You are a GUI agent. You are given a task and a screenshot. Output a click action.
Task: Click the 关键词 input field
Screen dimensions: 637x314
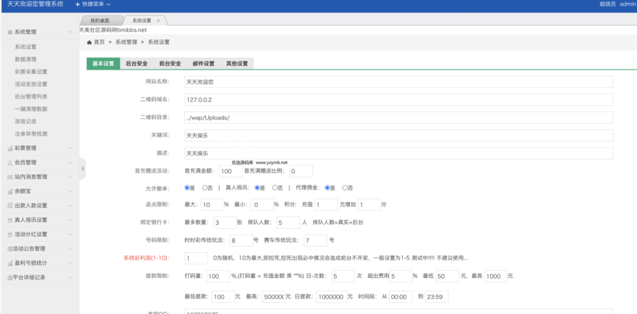click(399, 136)
